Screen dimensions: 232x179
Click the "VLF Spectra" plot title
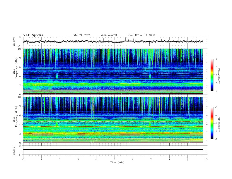point(33,35)
